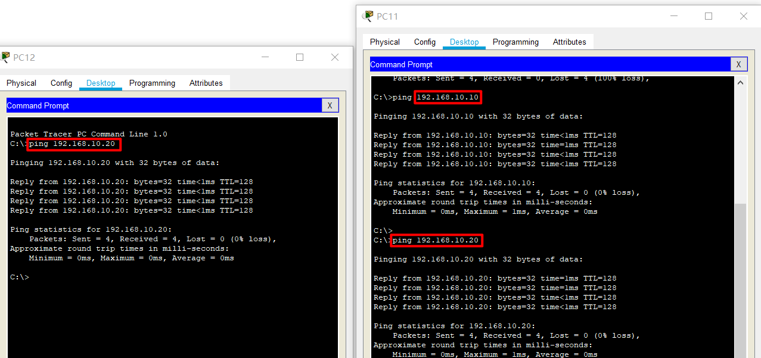761x358 pixels.
Task: Close PC11 Command Prompt with X button
Action: [739, 64]
